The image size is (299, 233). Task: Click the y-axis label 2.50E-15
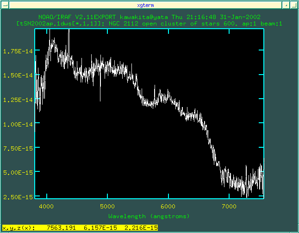coord(18,197)
